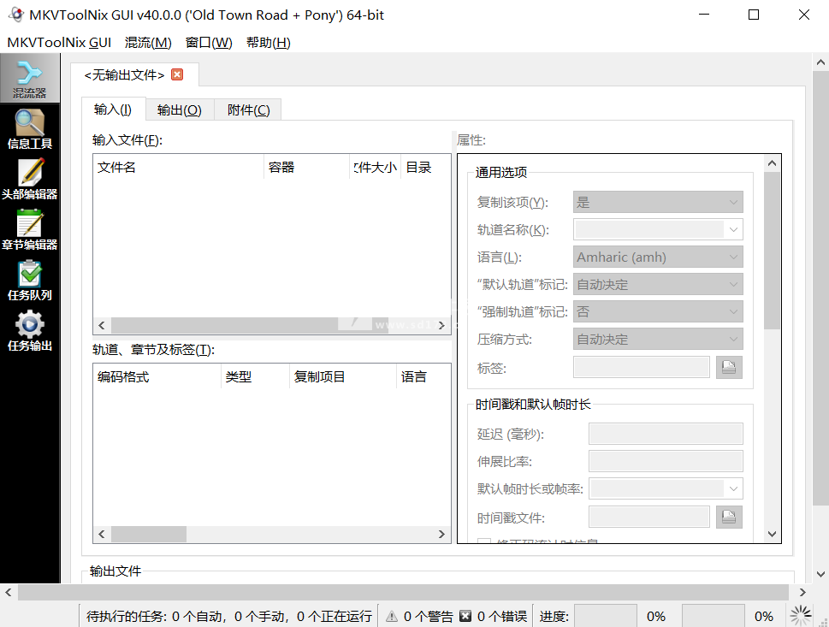The image size is (829, 627).
Task: Click the properties panel vertical scrollbar thumb
Action: click(772, 251)
